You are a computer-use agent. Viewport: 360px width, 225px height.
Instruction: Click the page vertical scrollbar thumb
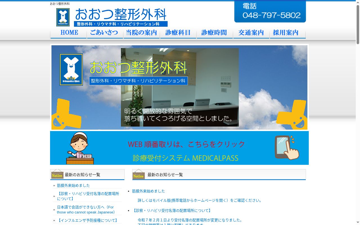tap(358, 24)
